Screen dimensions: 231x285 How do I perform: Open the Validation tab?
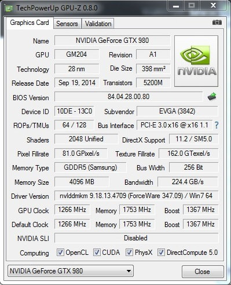[x=98, y=24]
